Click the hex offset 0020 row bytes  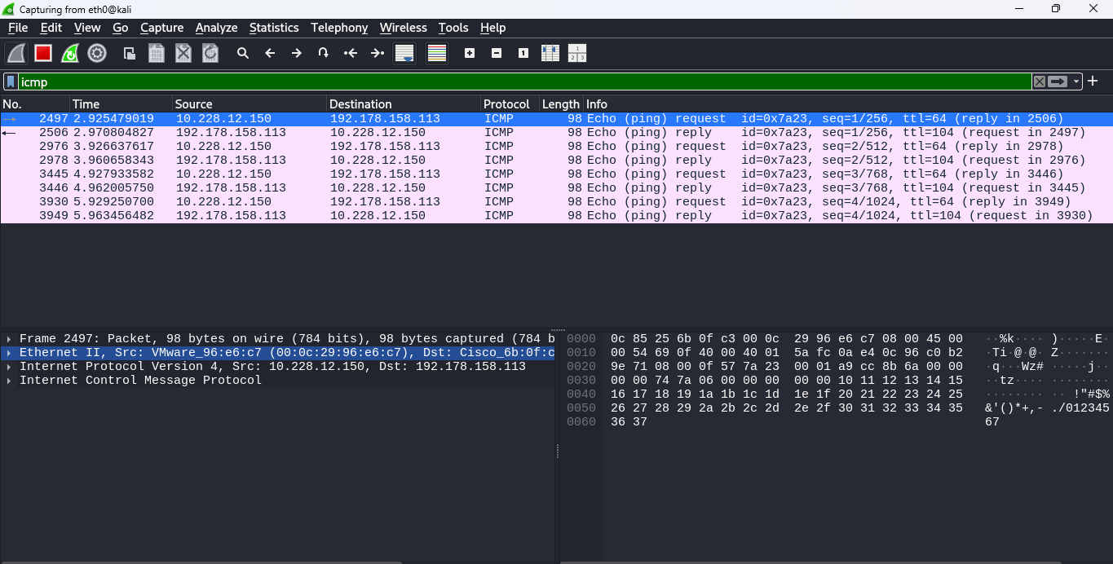tap(787, 367)
